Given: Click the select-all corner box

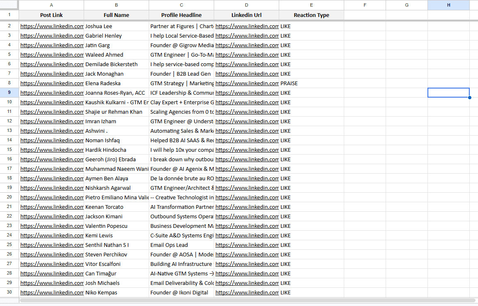Looking at the screenshot, I should [9, 5].
